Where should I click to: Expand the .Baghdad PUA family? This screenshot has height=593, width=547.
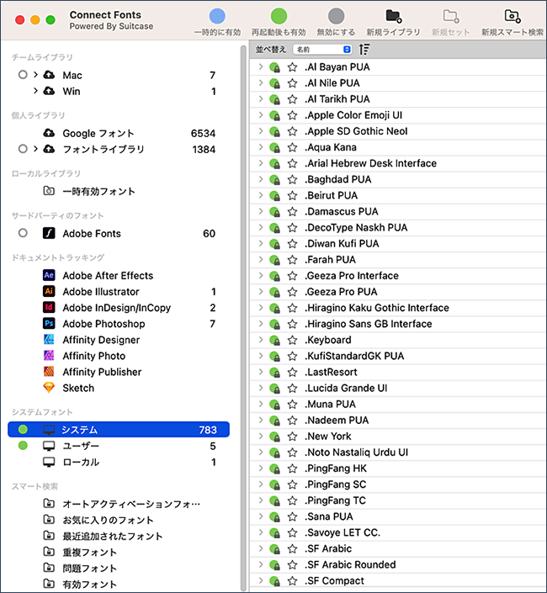pos(260,179)
